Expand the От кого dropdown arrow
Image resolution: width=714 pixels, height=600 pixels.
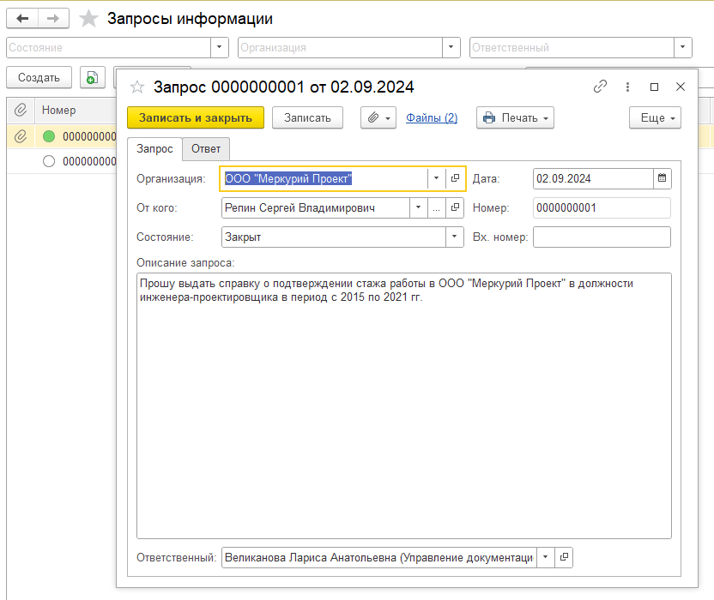418,207
